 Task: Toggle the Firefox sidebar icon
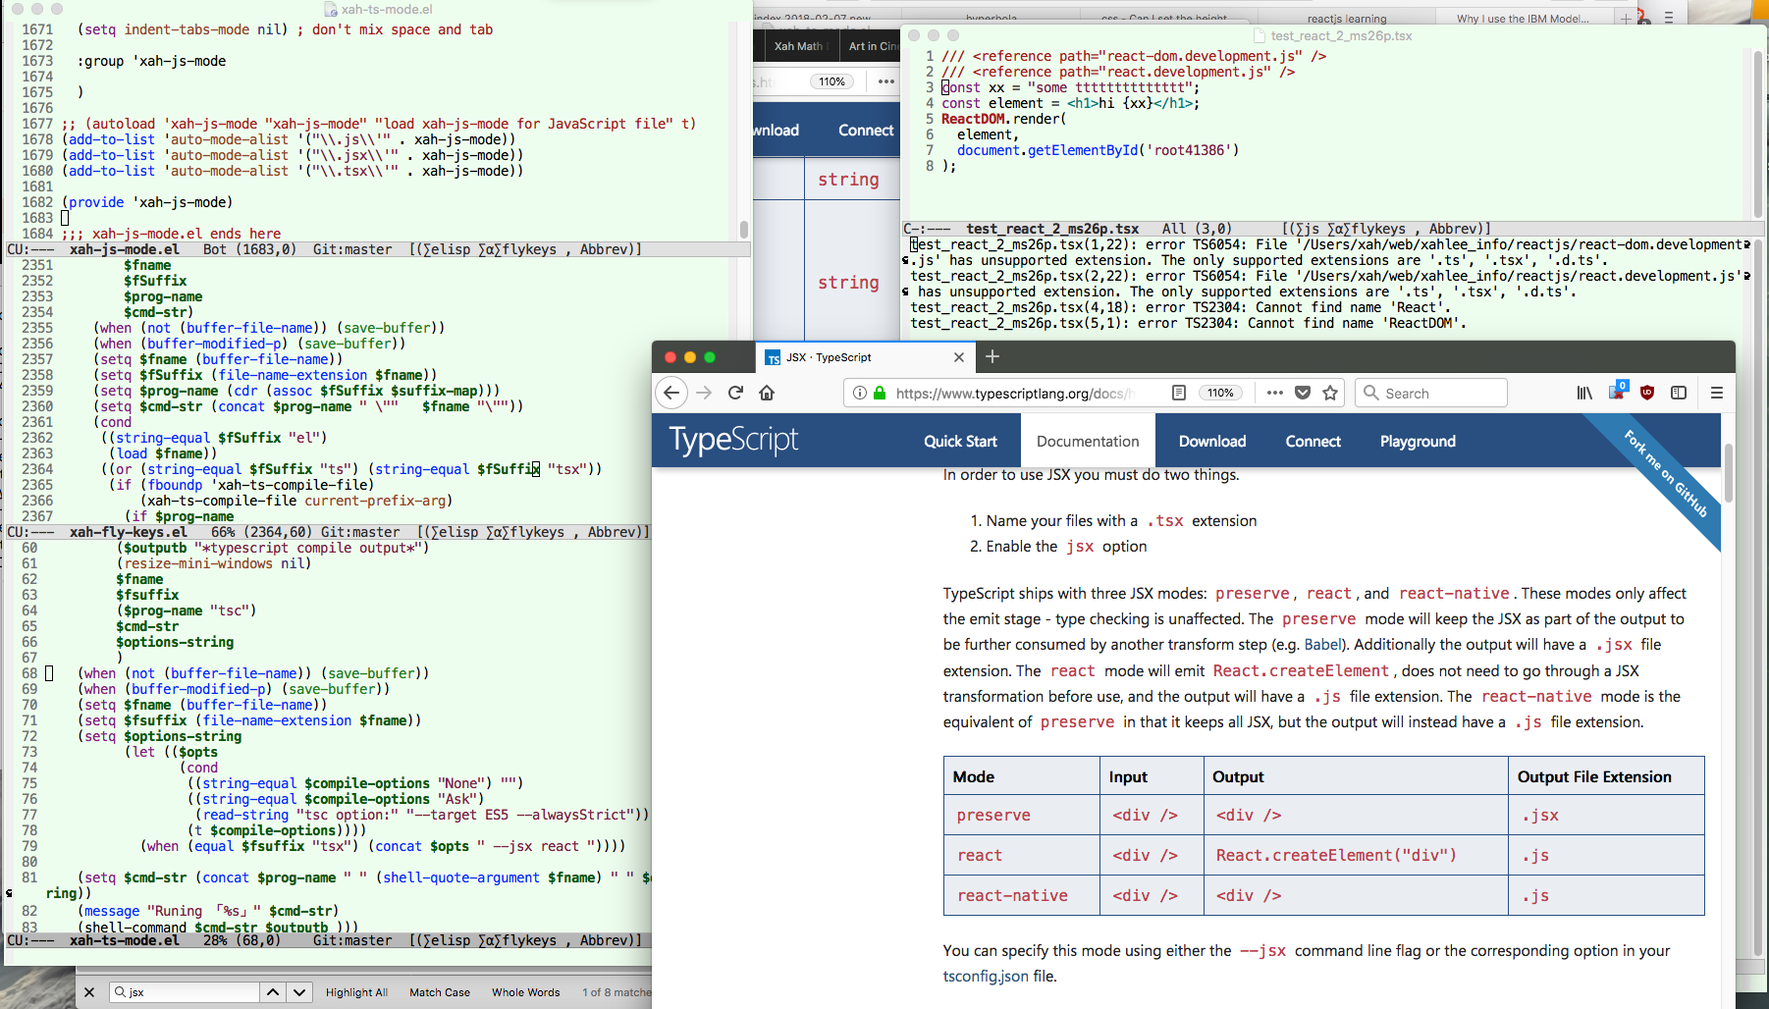point(1679,393)
